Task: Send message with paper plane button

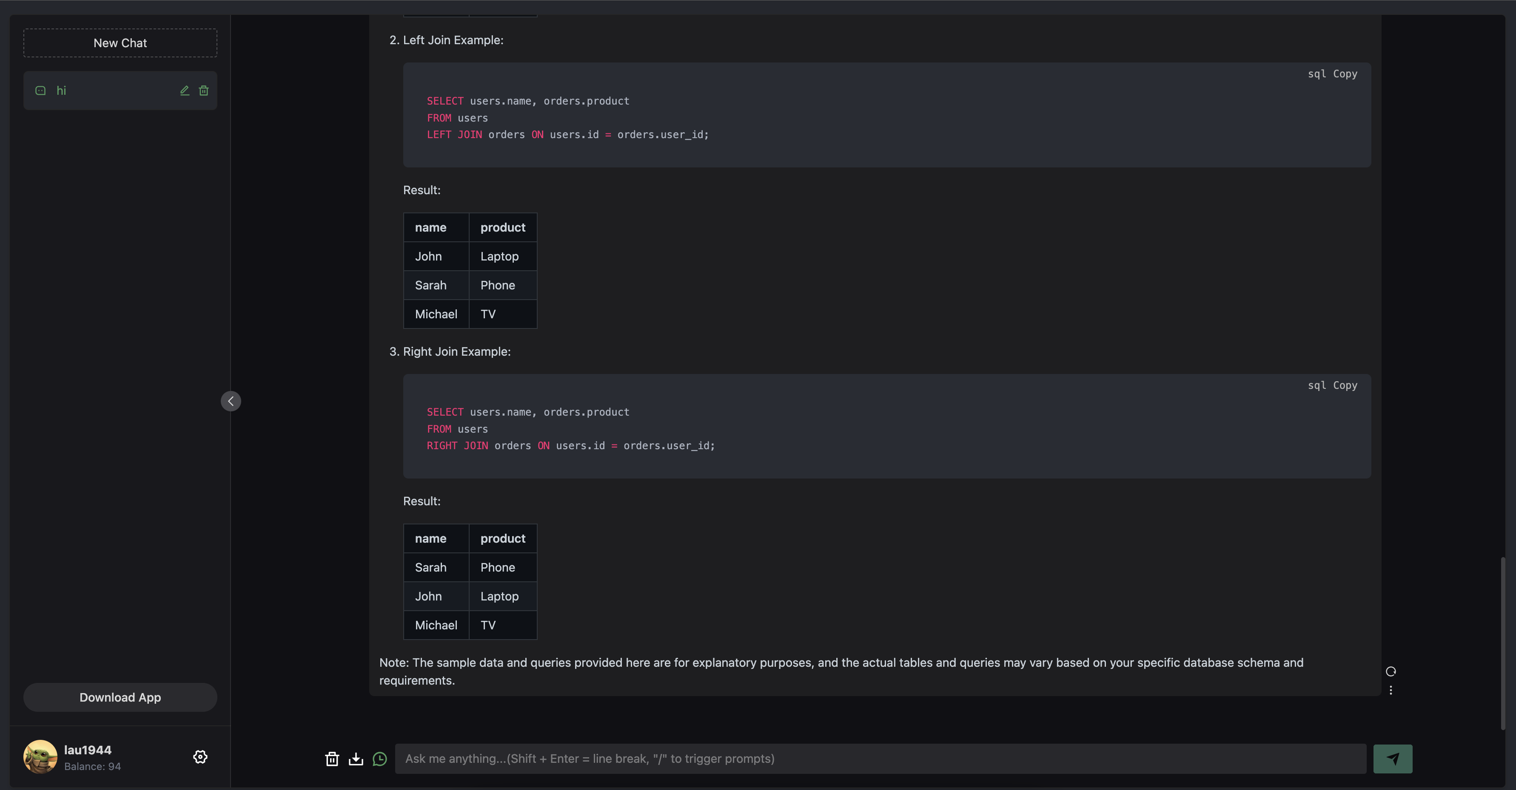Action: (1392, 759)
